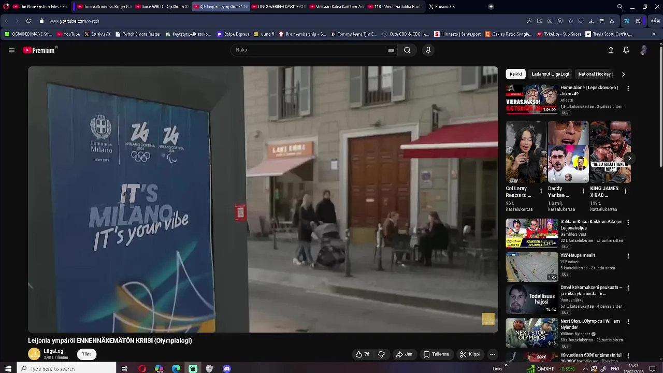Open the YouTube upload/create icon

click(x=611, y=50)
